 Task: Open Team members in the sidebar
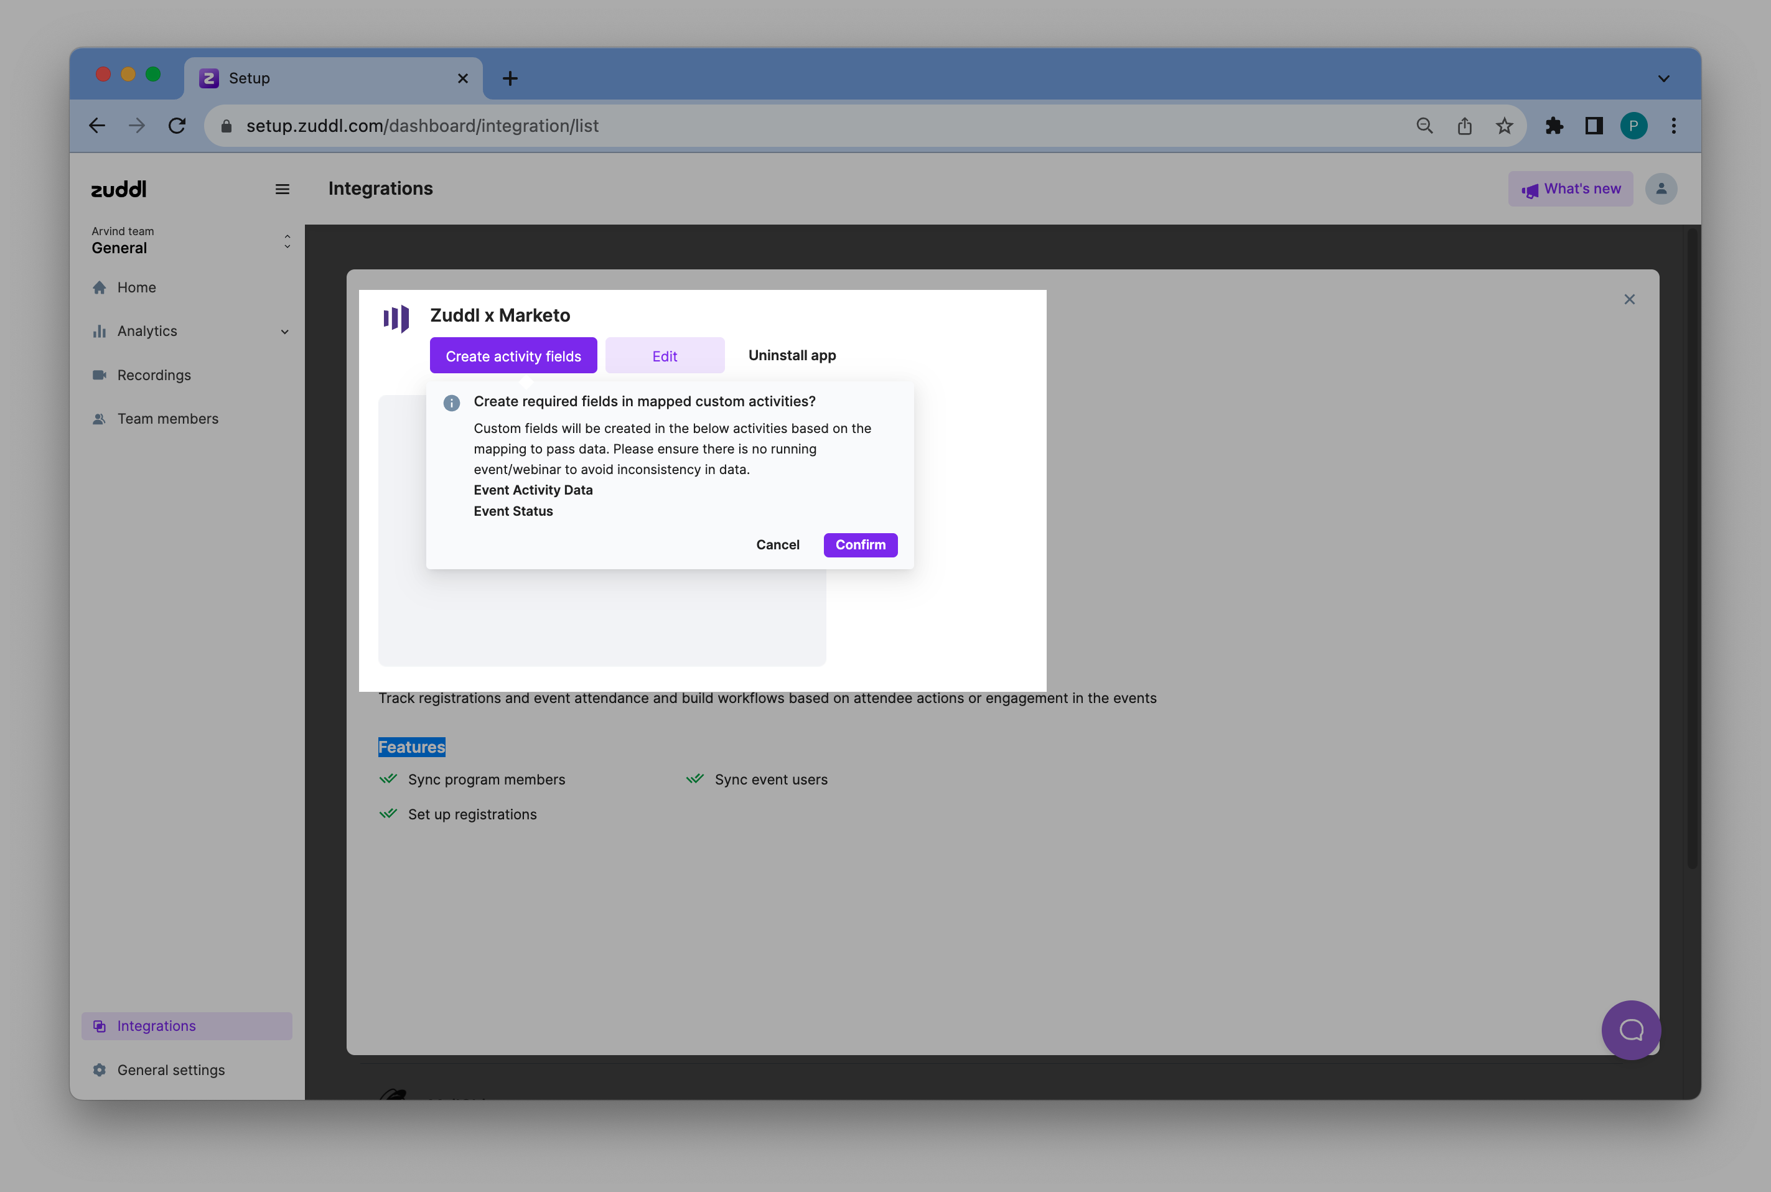(167, 419)
